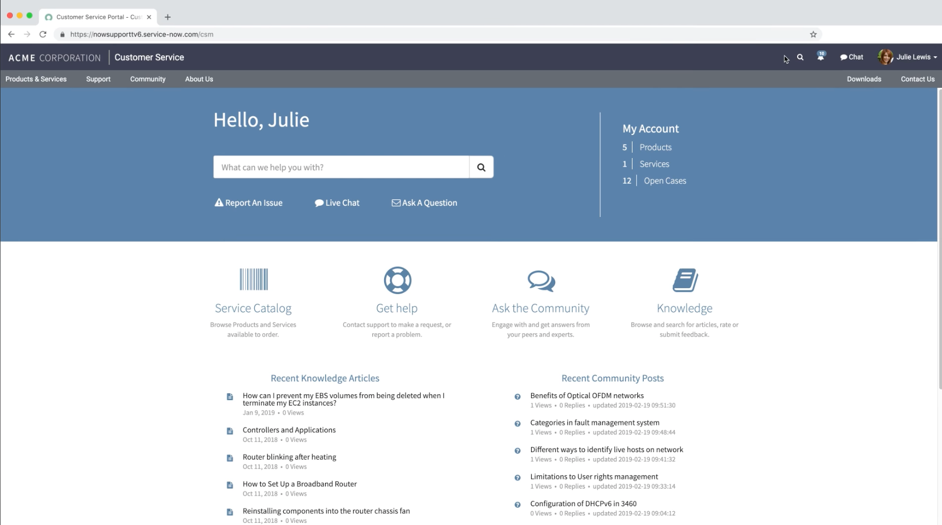This screenshot has width=942, height=525.
Task: Go to About Us menu
Action: coord(199,79)
